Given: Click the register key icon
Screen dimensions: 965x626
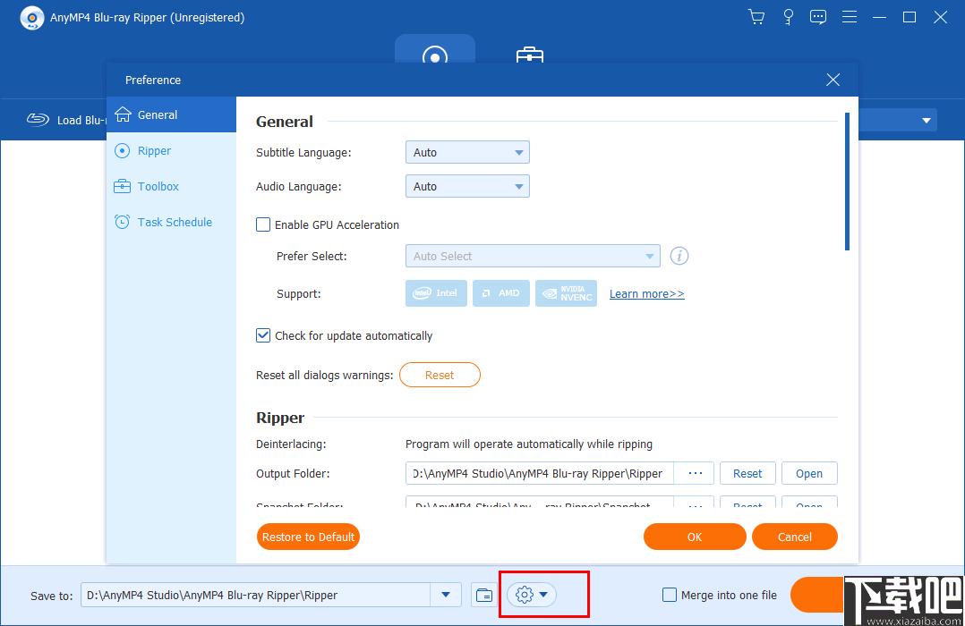Looking at the screenshot, I should [788, 17].
